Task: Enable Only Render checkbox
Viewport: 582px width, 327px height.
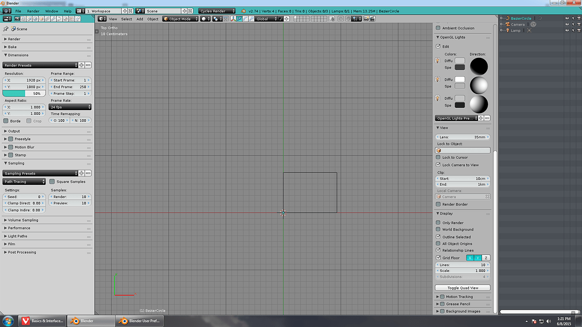Action: point(438,223)
